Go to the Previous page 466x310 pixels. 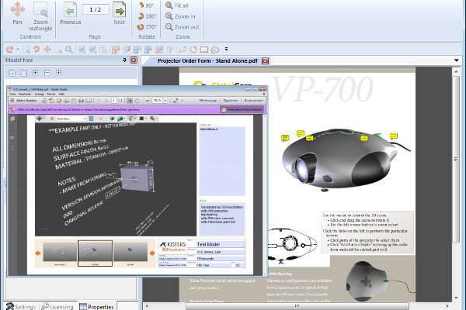[71, 13]
